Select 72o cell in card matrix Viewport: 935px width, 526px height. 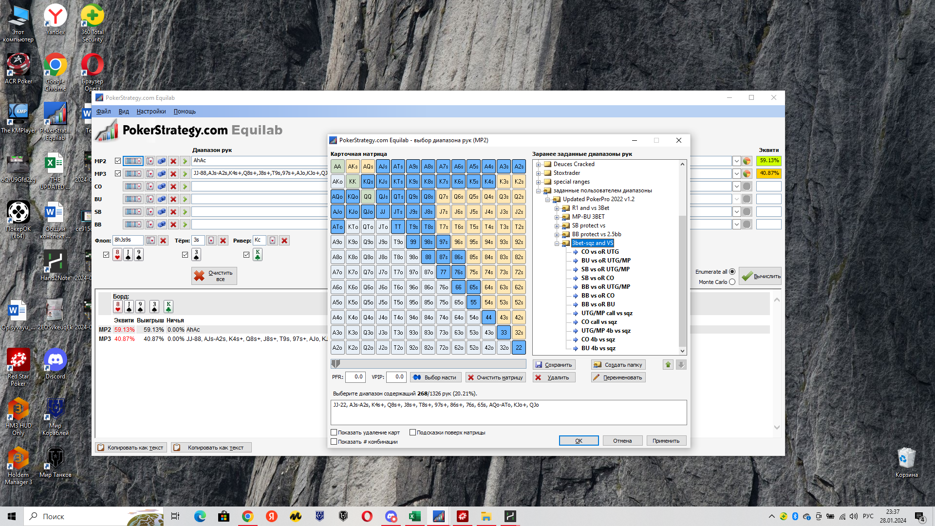[444, 348]
